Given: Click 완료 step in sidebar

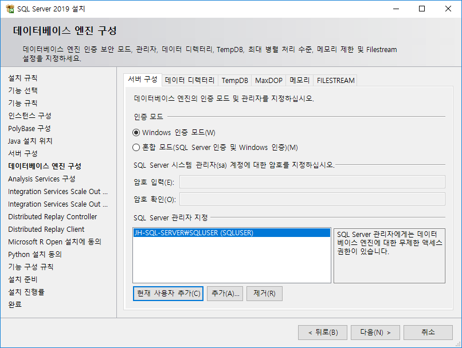Looking at the screenshot, I should pyautogui.click(x=15, y=304).
